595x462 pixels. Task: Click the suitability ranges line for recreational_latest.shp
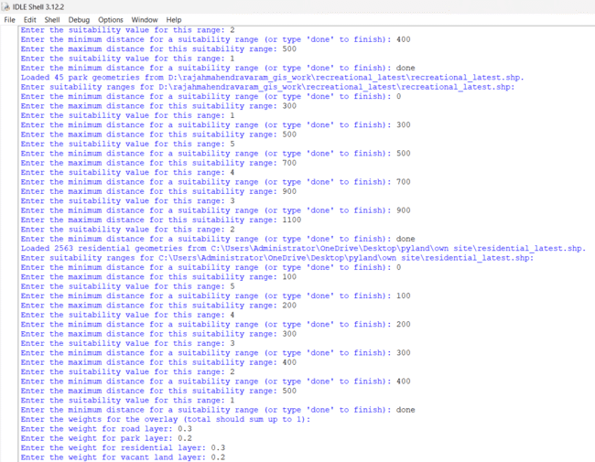[x=267, y=87]
